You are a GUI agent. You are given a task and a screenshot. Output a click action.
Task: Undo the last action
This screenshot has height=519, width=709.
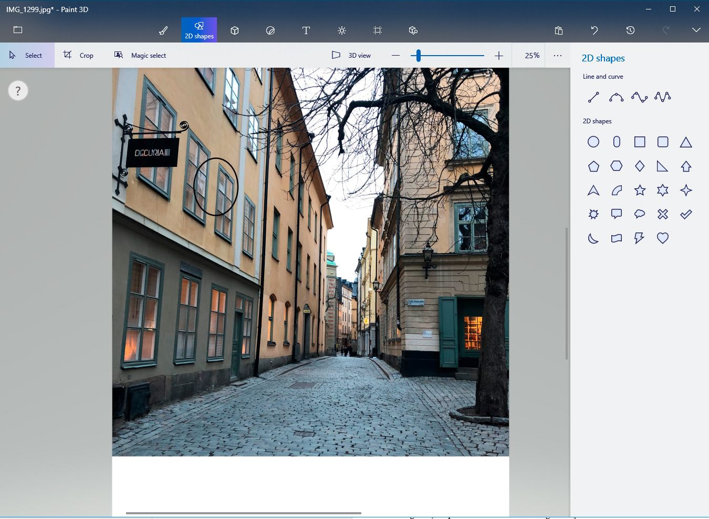point(595,30)
